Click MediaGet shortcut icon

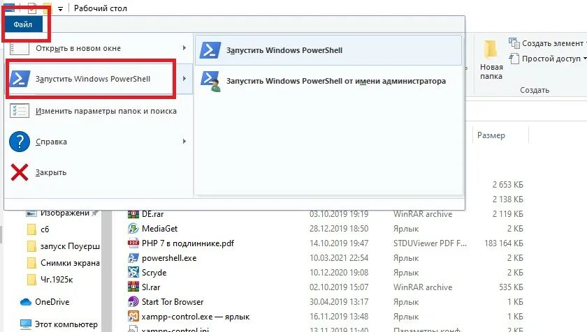tap(133, 229)
